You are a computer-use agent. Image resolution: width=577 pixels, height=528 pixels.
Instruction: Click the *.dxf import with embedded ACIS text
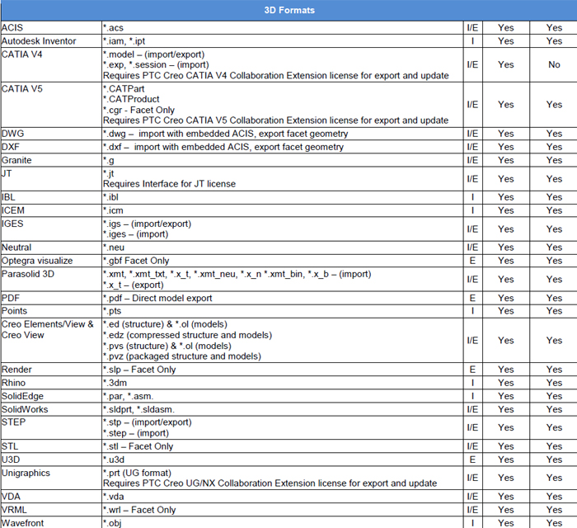pos(223,147)
